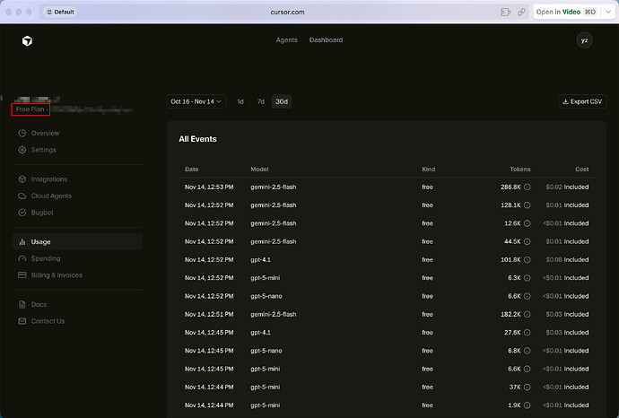Click the $0.08 Included cost cell
The width and height of the screenshot is (619, 418).
coord(567,260)
